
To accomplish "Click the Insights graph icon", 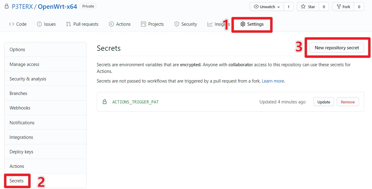I will 210,24.
